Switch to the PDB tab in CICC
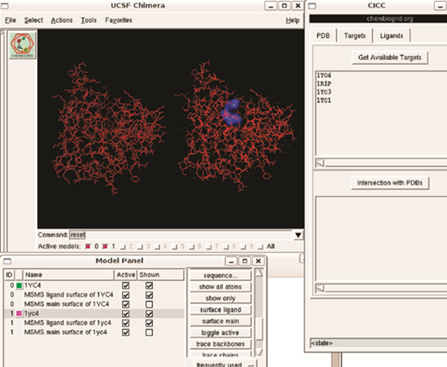 (x=323, y=36)
